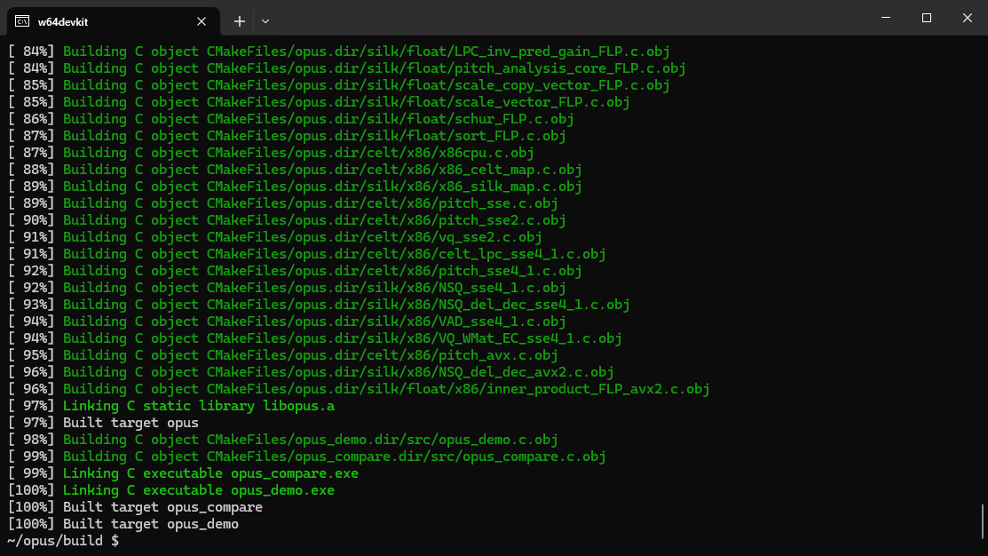Click the schur_FLP.c.obj line
Image resolution: width=988 pixels, height=556 pixels.
(291, 119)
